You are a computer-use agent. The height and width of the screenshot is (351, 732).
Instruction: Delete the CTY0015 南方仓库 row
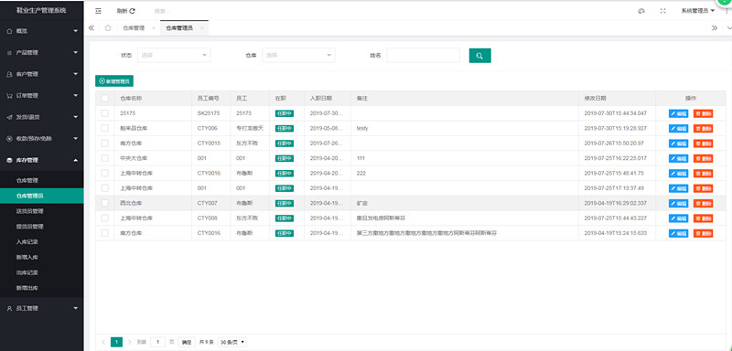click(703, 144)
